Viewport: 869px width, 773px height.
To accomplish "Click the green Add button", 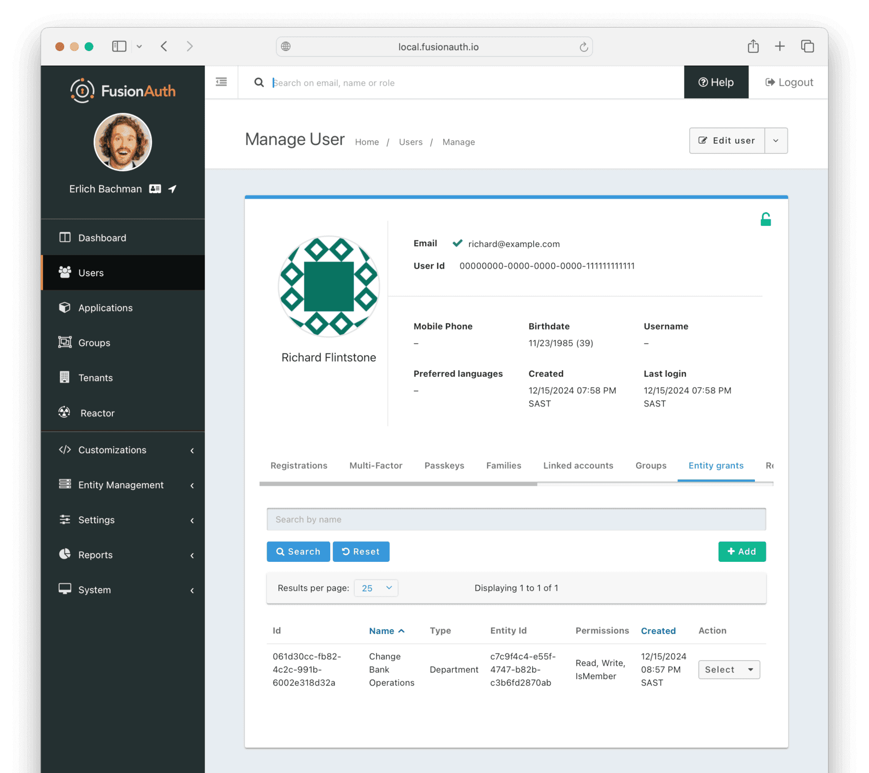I will coord(741,552).
